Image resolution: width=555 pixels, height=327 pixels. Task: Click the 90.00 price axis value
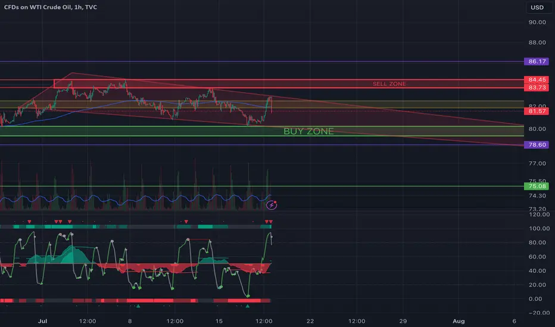click(537, 22)
